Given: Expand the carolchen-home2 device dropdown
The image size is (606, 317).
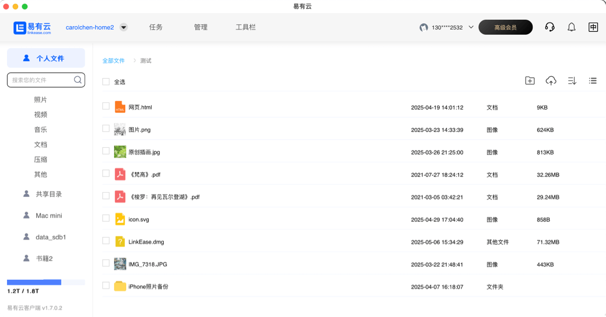Looking at the screenshot, I should pyautogui.click(x=124, y=27).
